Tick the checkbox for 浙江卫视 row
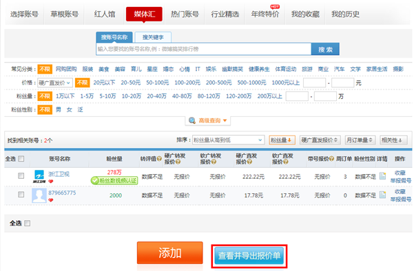Viewport: 414px width, 271px height. click(x=21, y=175)
